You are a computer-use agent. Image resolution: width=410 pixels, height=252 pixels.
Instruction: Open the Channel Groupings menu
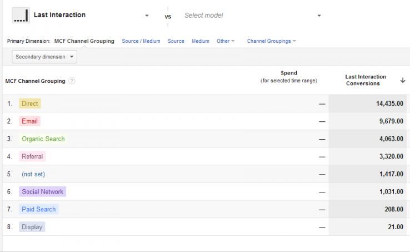(x=271, y=41)
